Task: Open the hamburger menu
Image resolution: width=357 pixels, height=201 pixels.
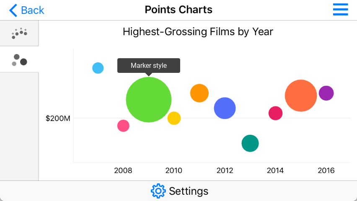Action: point(340,10)
